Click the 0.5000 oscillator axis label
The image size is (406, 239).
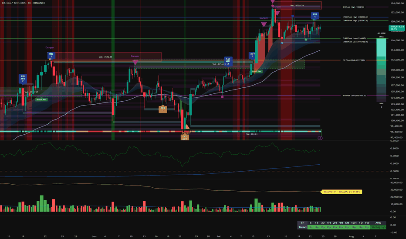(394, 171)
